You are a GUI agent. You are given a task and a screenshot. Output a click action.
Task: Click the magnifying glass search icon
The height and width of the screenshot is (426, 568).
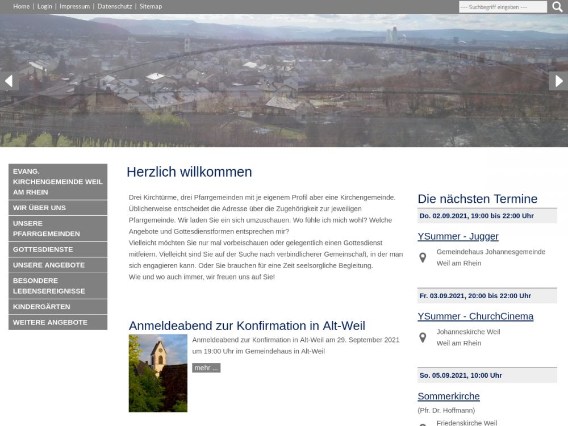[557, 7]
